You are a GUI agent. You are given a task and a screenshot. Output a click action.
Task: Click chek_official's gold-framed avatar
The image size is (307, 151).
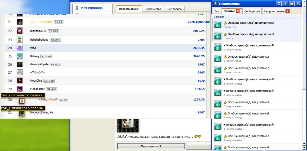pyautogui.click(x=22, y=101)
